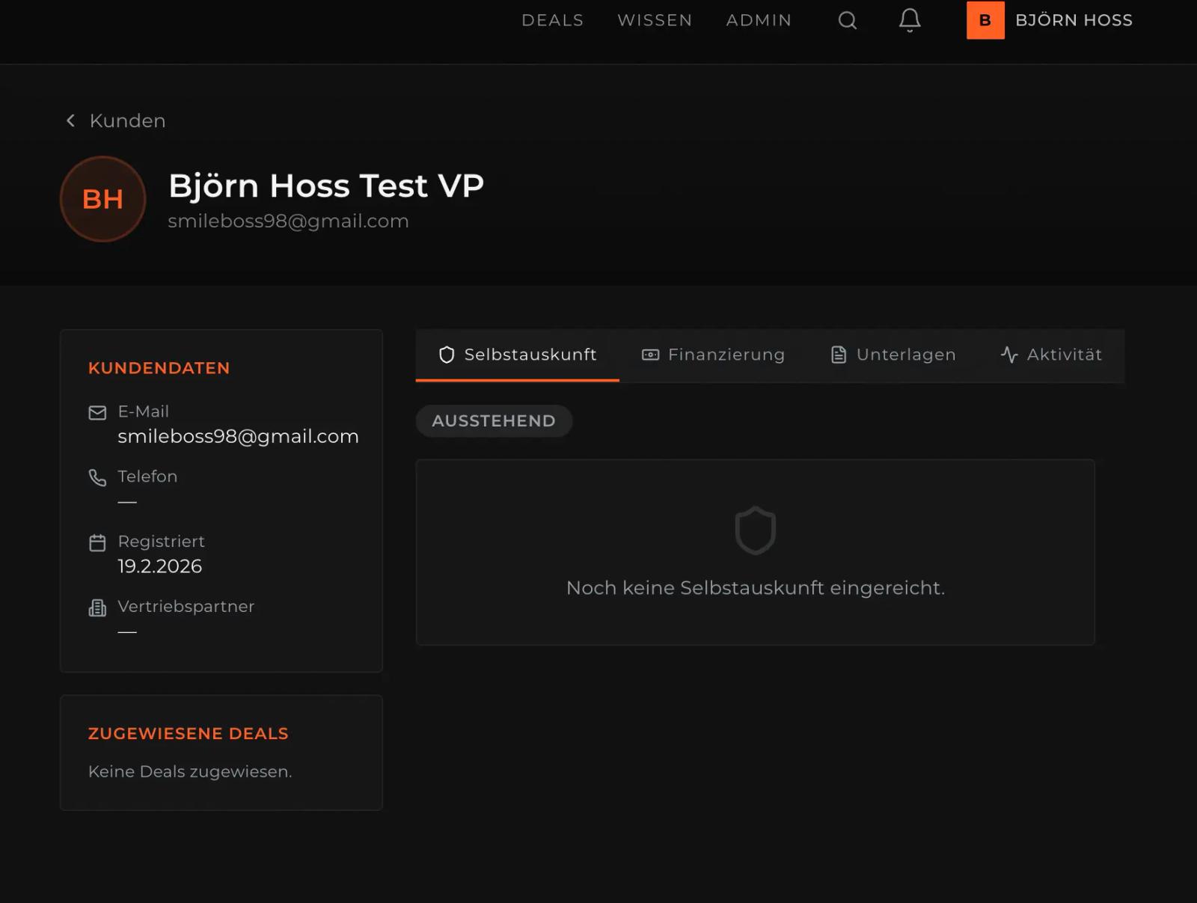The image size is (1197, 903).
Task: Click the Björn Hoss Test VP heading
Action: pyautogui.click(x=326, y=186)
